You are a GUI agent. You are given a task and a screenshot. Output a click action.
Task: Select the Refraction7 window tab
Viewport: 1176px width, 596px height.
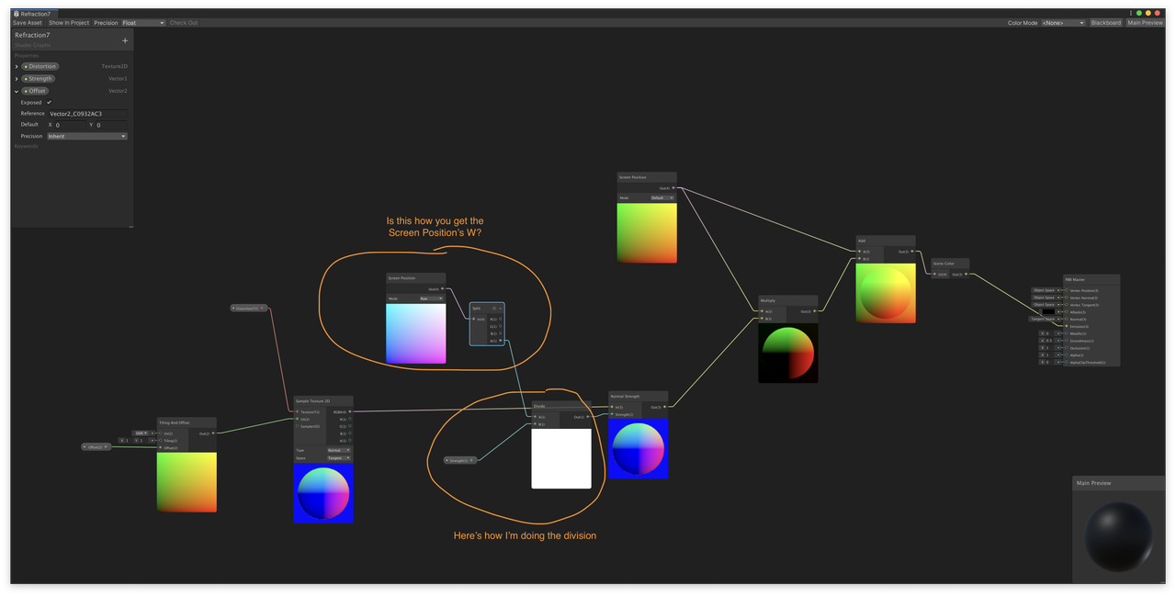click(33, 14)
